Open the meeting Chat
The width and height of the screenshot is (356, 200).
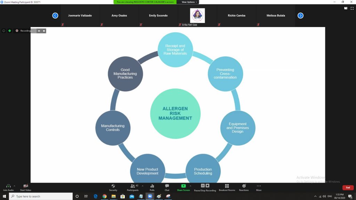167,188
